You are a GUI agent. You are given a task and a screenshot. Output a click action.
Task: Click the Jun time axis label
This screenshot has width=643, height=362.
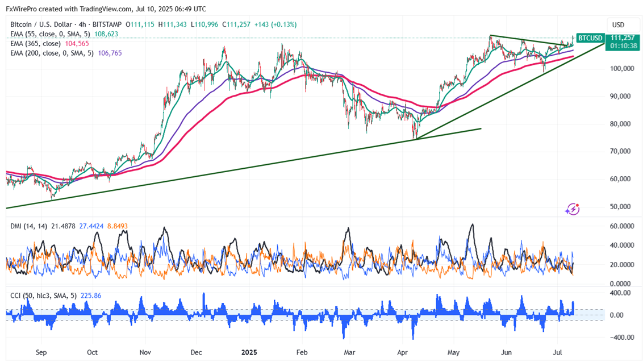click(x=507, y=352)
